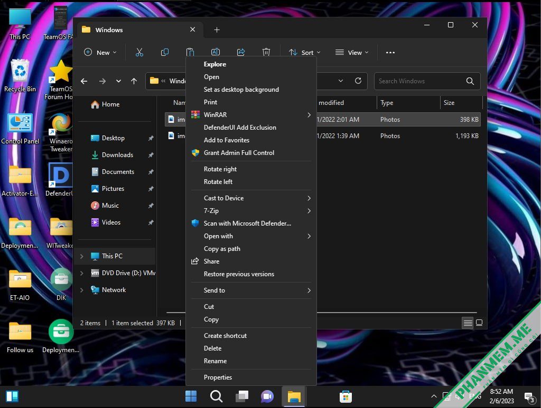Expand Network tree node
Viewport: 541px width, 408px height.
[x=82, y=290]
